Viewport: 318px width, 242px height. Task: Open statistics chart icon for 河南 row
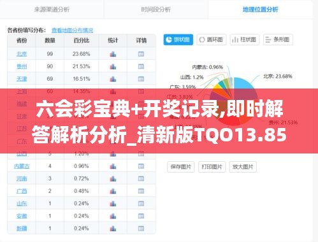(113, 179)
